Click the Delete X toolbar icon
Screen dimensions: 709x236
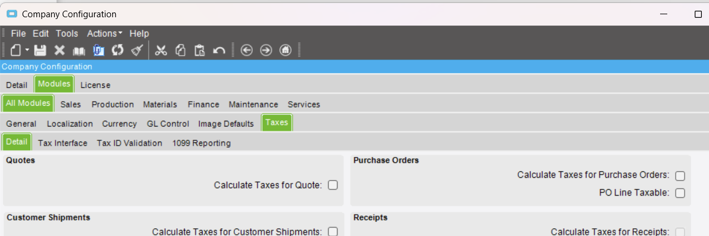(x=60, y=50)
